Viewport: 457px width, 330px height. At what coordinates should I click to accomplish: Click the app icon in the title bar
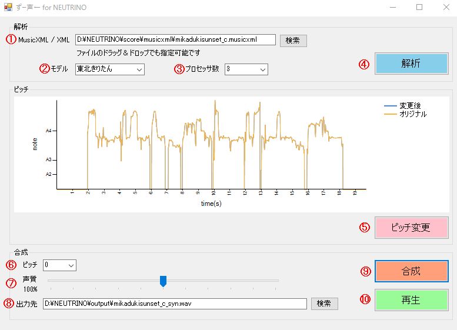pyautogui.click(x=9, y=8)
